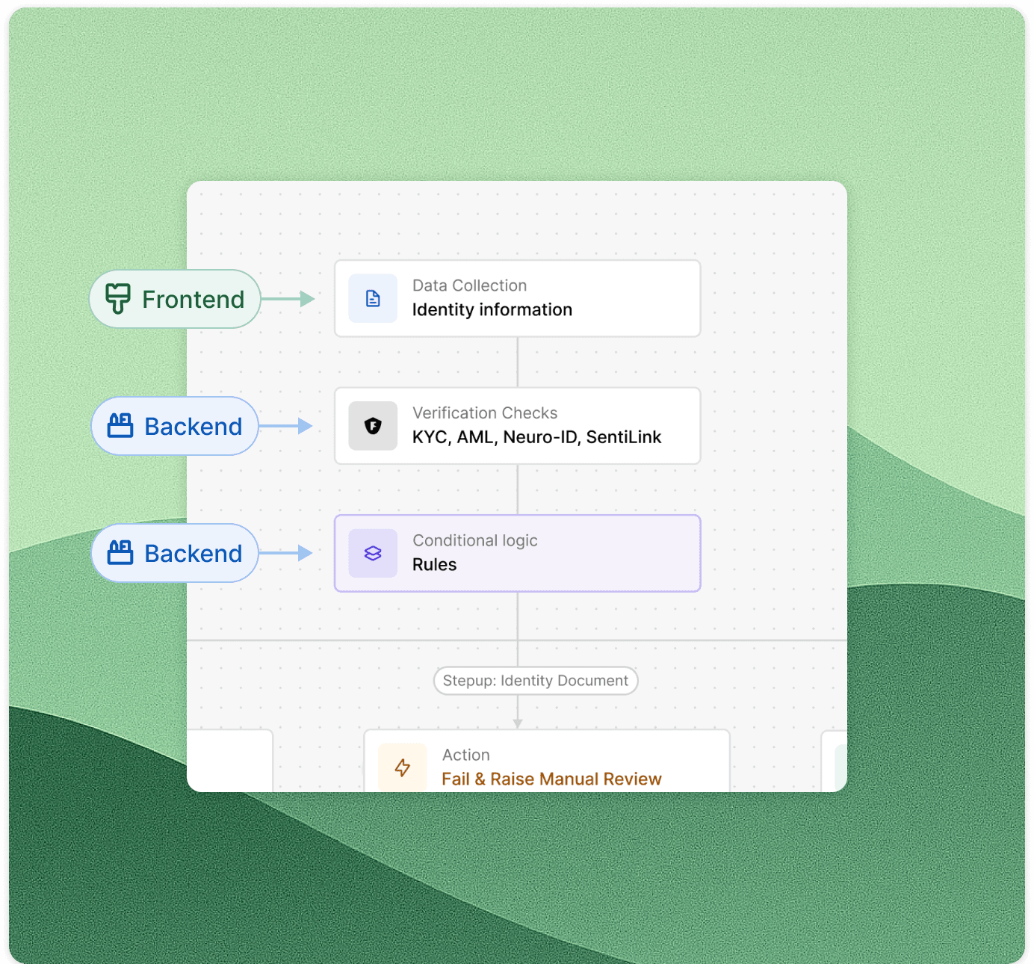Click the lightning bolt icon in the Action node
This screenshot has width=1034, height=964.
coord(403,767)
